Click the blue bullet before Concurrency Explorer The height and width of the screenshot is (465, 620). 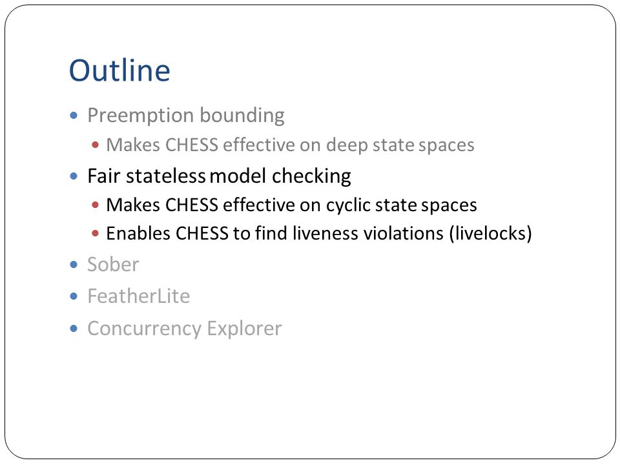(x=74, y=328)
